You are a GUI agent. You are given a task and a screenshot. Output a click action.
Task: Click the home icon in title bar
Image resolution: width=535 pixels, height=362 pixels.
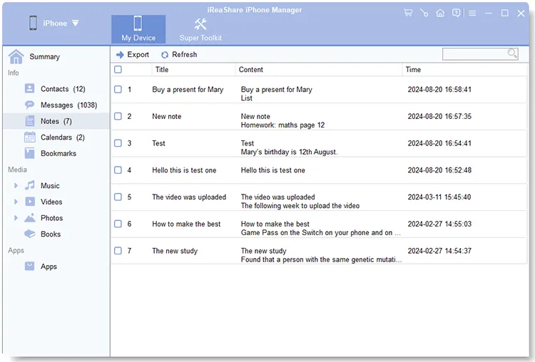(x=440, y=13)
